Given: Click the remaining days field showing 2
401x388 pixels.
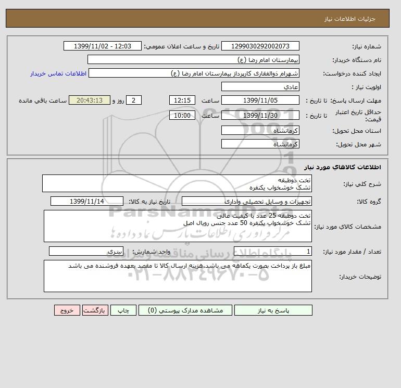Looking at the screenshot, I should (133, 101).
